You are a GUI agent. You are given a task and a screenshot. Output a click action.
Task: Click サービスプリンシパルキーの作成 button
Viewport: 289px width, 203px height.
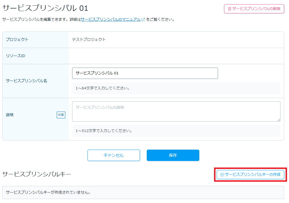pyautogui.click(x=250, y=175)
